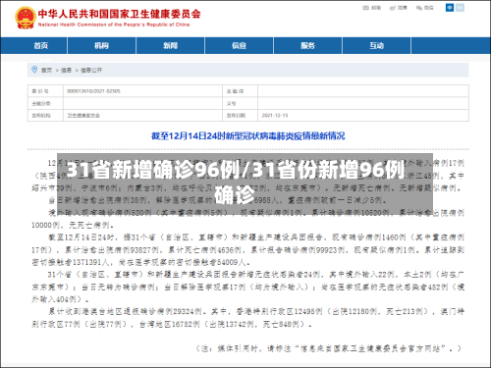
Task: Switch to English with the En button
Action: (x=460, y=8)
